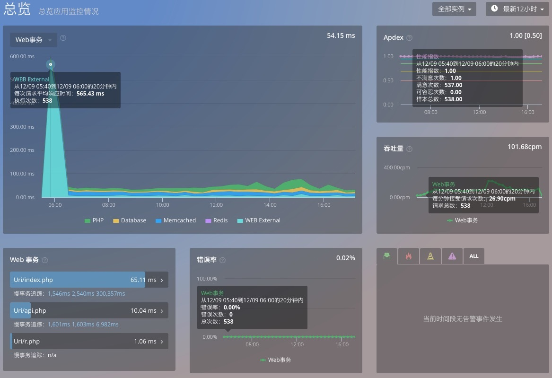Viewport: 552px width, 378px height.
Task: Click the help icon next to 吞吐量
Action: pos(409,149)
